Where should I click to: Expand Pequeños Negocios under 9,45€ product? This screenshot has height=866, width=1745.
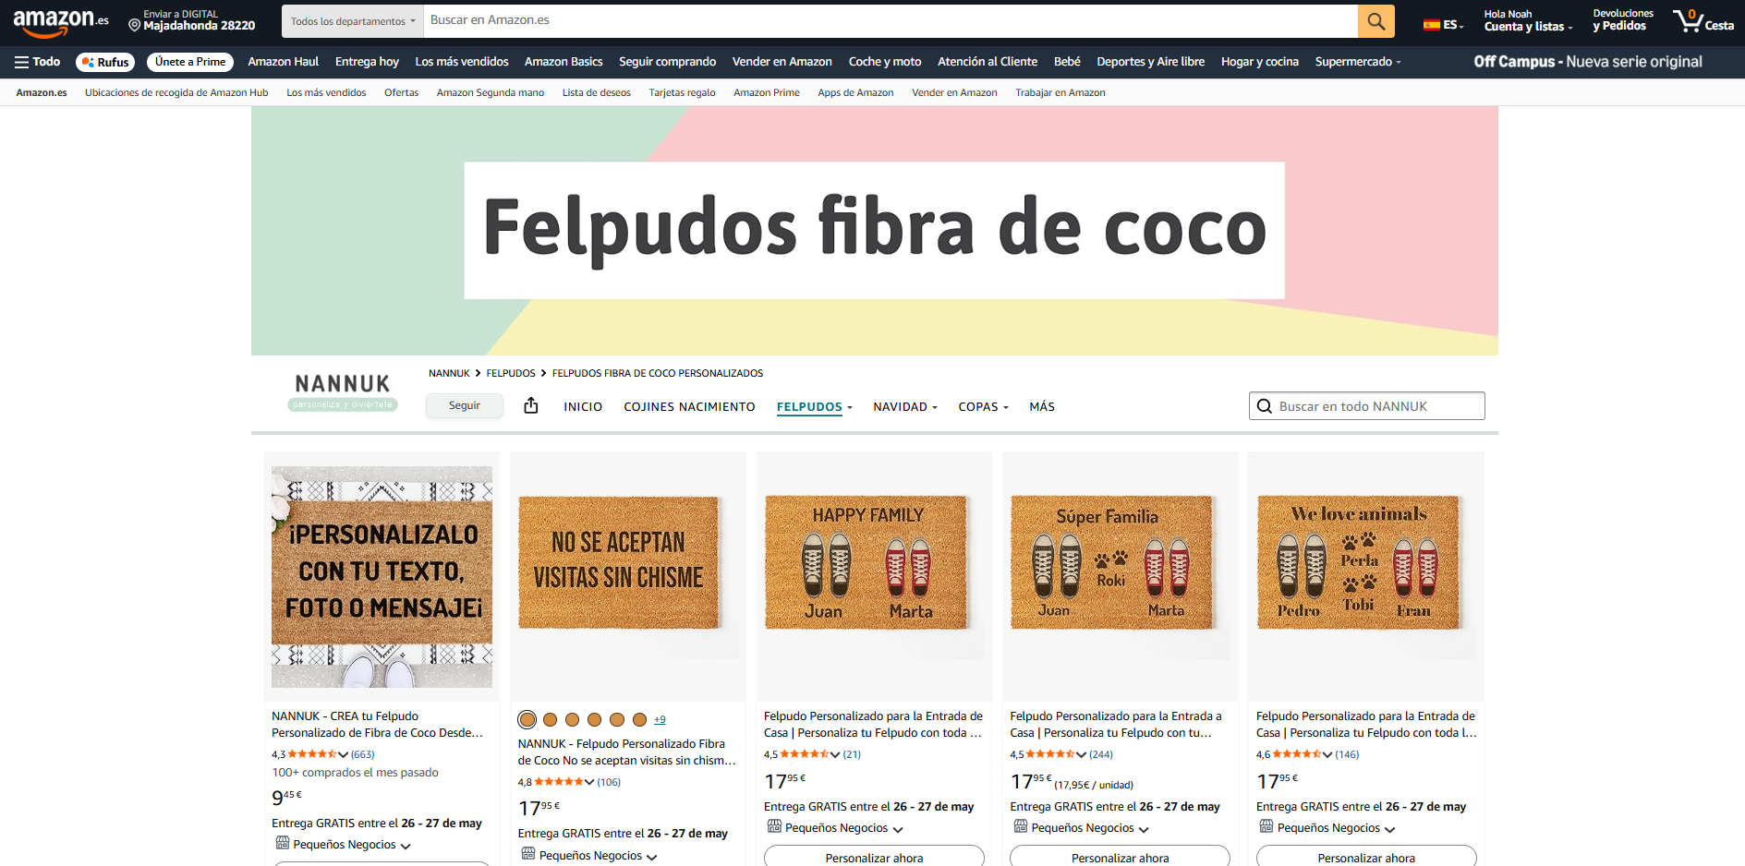pyautogui.click(x=406, y=846)
